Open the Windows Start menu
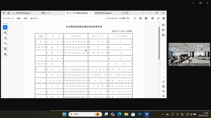 [65, 114]
